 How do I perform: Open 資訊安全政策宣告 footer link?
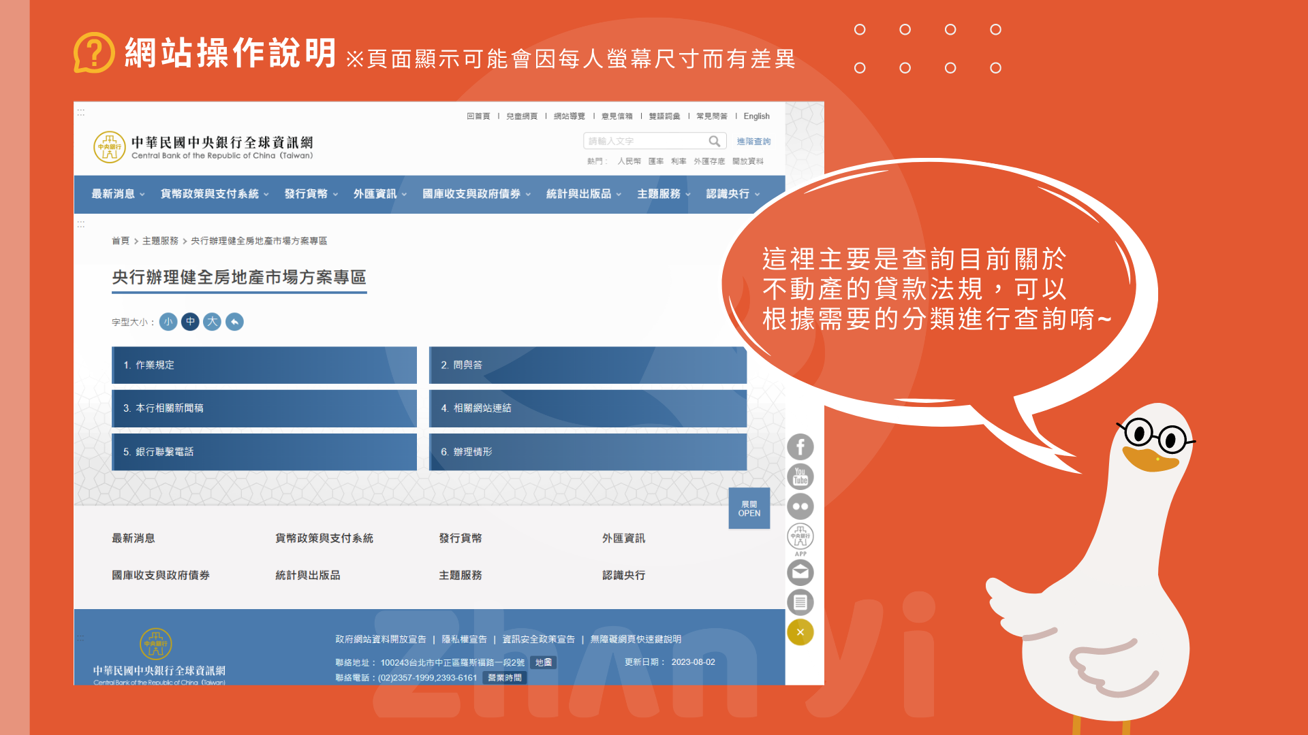(539, 640)
